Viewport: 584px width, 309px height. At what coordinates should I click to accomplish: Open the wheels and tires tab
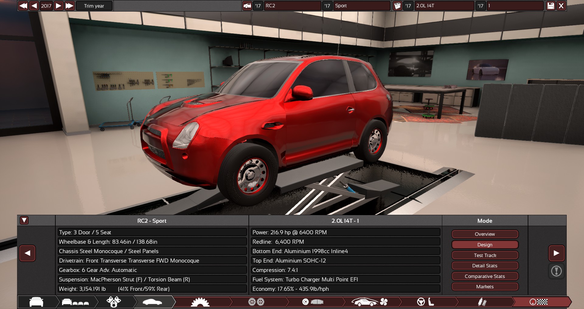(x=256, y=302)
